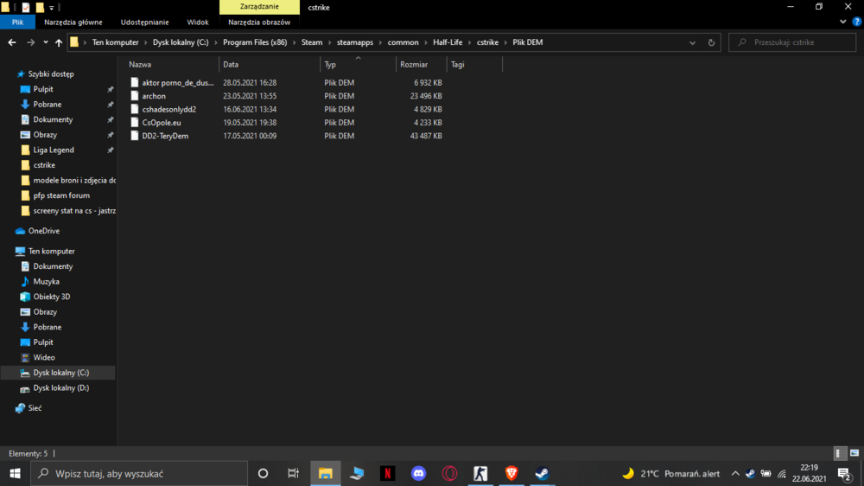This screenshot has width=864, height=486.
Task: Open Discord from the taskbar
Action: coord(418,473)
